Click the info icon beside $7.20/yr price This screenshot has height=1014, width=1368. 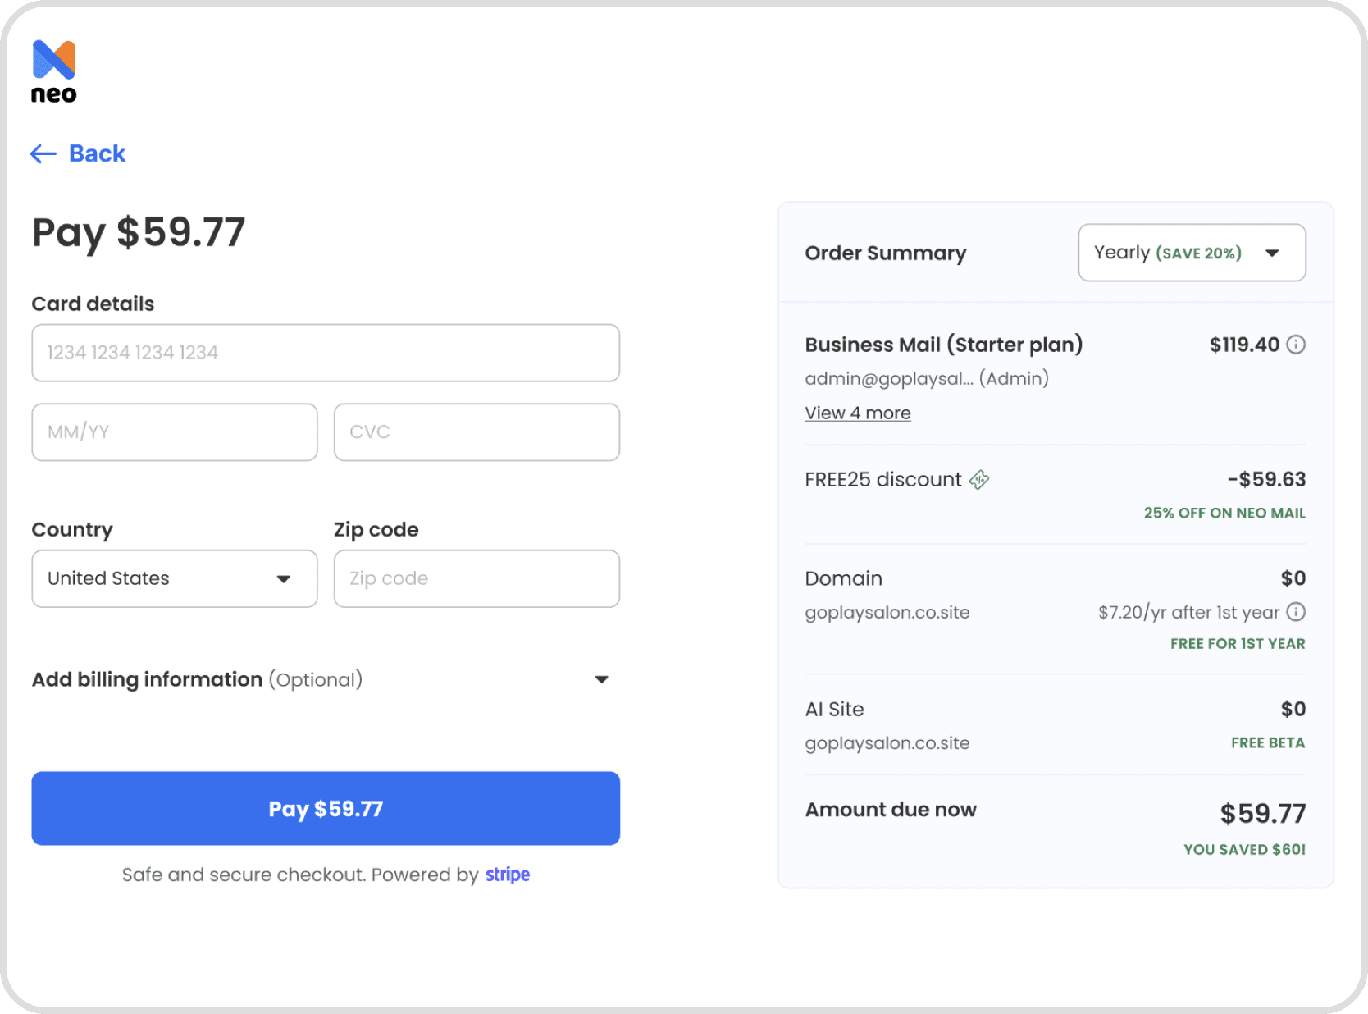(1296, 612)
